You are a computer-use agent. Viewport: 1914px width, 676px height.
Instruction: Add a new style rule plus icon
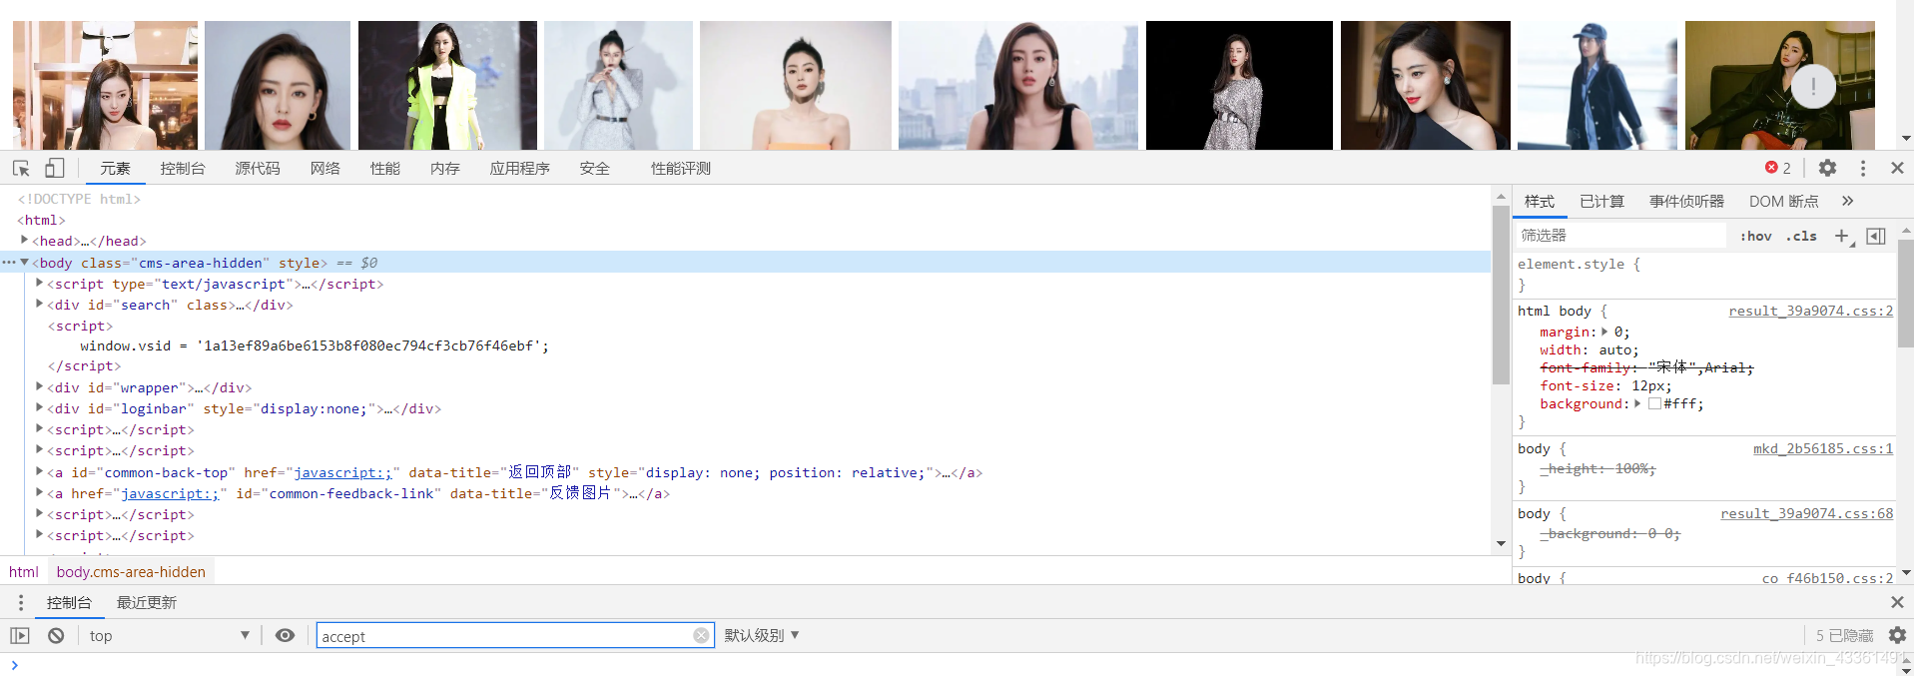click(x=1842, y=236)
